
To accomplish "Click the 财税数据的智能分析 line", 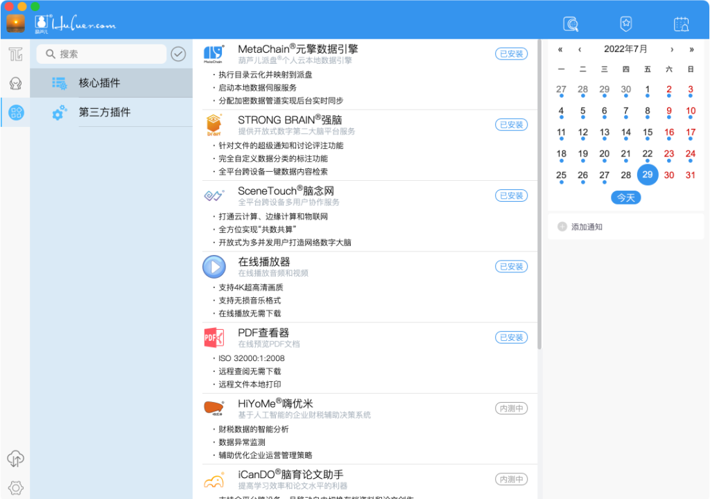I will [254, 429].
